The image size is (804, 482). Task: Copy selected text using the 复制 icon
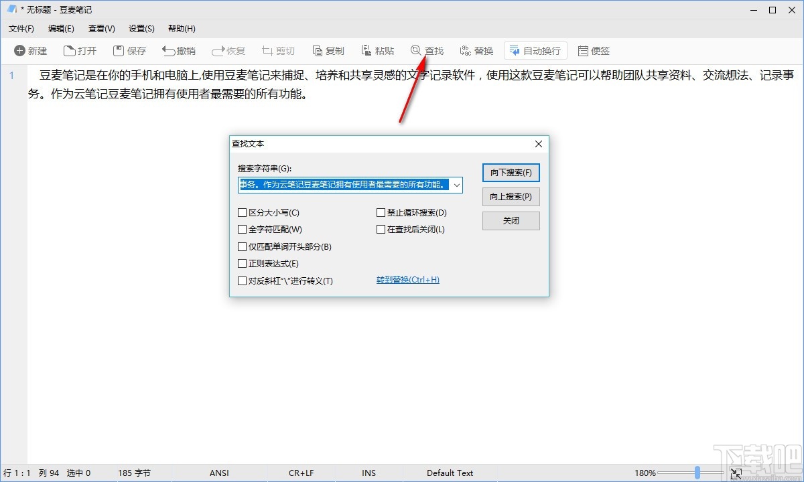pyautogui.click(x=328, y=50)
